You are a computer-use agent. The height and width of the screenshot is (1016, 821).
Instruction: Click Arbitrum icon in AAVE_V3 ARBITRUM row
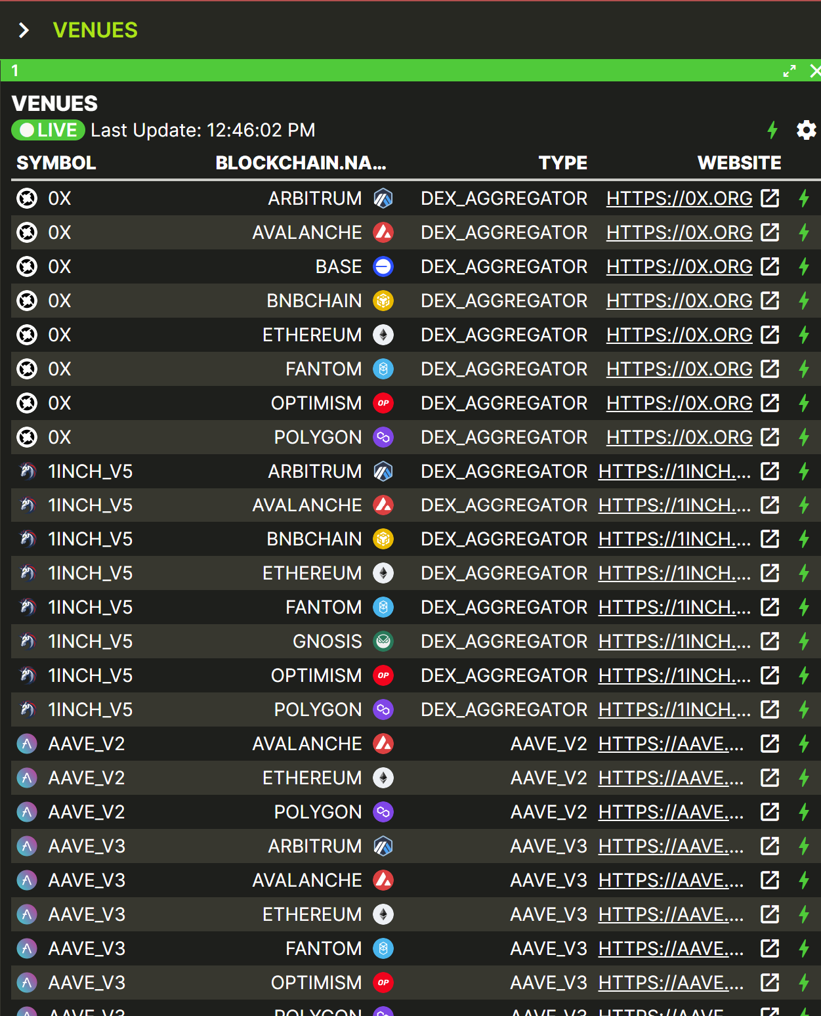(x=383, y=846)
